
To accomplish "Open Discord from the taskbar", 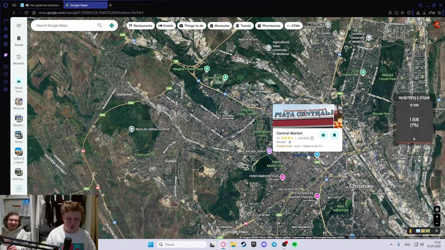I will tap(264, 244).
